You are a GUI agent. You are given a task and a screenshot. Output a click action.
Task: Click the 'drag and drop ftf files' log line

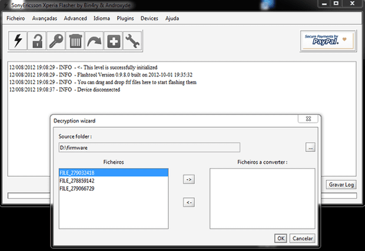[x=103, y=82]
